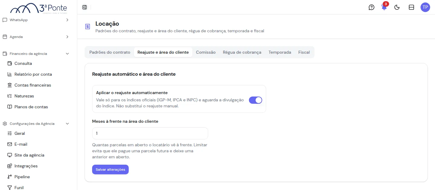The width and height of the screenshot is (435, 190).
Task: Collapse the sidebar panel icon
Action: click(85, 7)
